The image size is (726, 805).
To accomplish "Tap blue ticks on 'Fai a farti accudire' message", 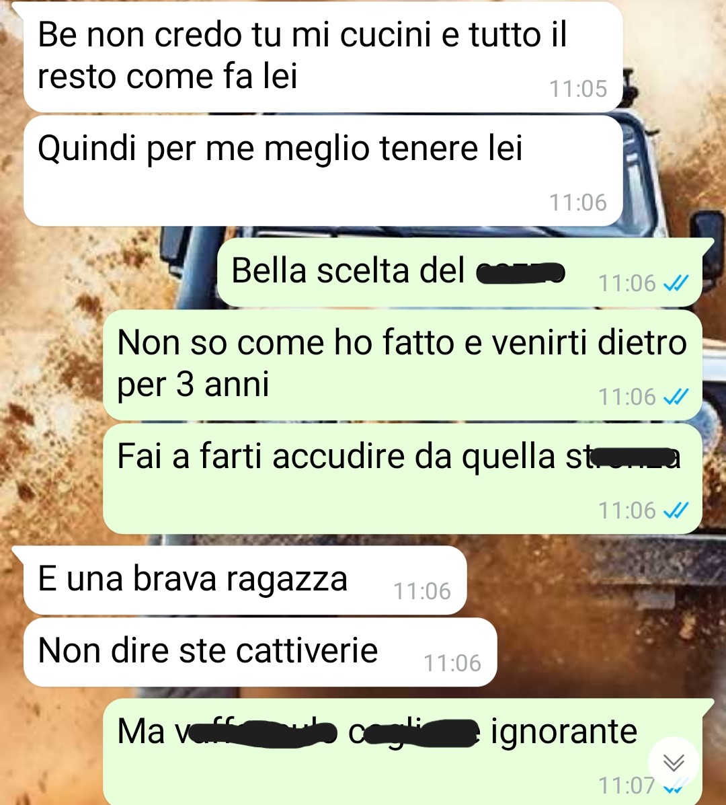I will click(676, 510).
